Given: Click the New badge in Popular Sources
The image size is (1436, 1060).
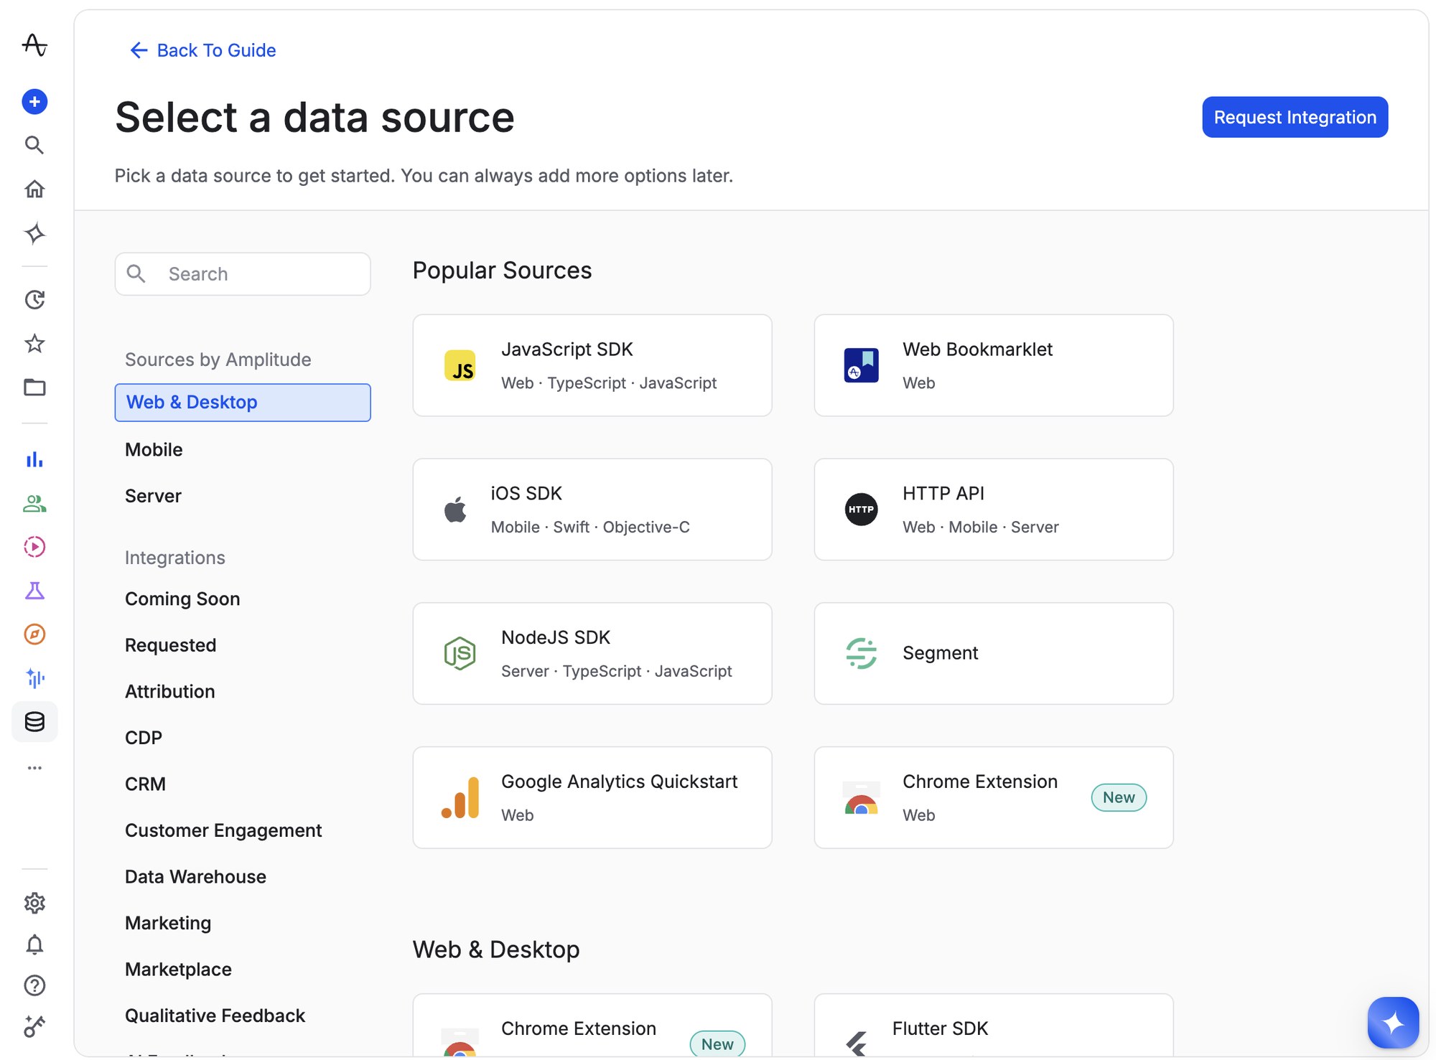Looking at the screenshot, I should (x=1119, y=797).
